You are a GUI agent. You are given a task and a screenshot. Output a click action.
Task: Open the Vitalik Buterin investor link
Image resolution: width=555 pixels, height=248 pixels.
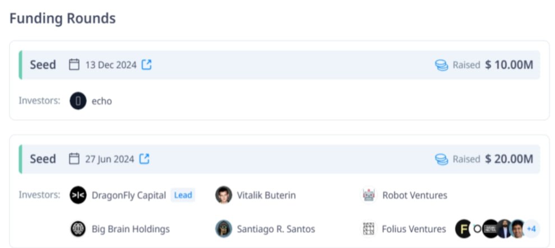click(266, 195)
